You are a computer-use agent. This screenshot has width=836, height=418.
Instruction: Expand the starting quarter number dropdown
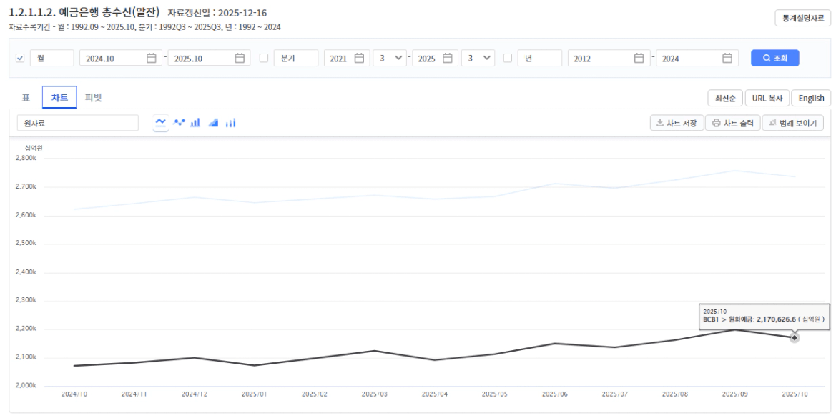(x=390, y=59)
